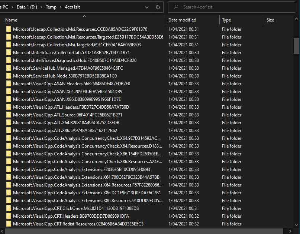Go to the Temp breadcrumb folder
The height and width of the screenshot is (234, 300).
[x=51, y=7]
